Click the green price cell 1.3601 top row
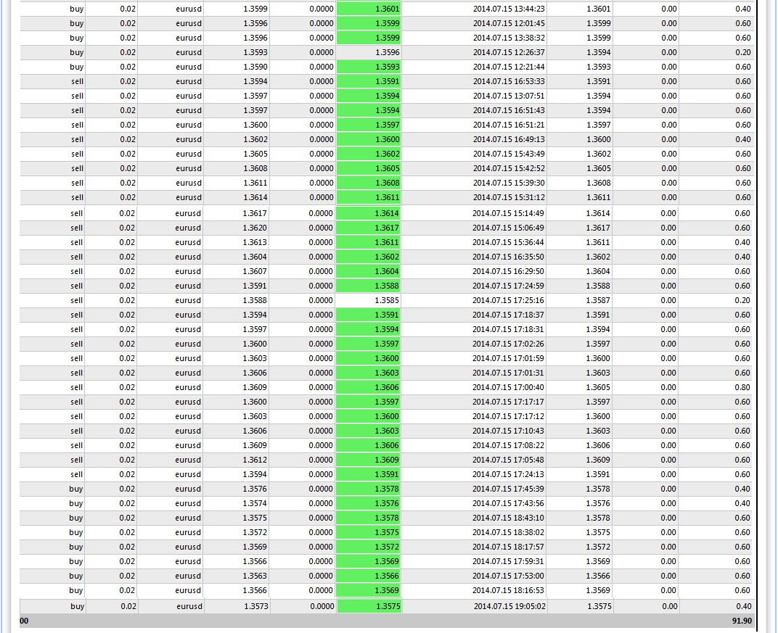778x633 pixels. pos(370,9)
